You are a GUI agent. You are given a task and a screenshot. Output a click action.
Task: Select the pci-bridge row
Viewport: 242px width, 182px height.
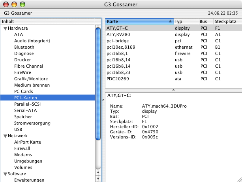tap(174, 41)
